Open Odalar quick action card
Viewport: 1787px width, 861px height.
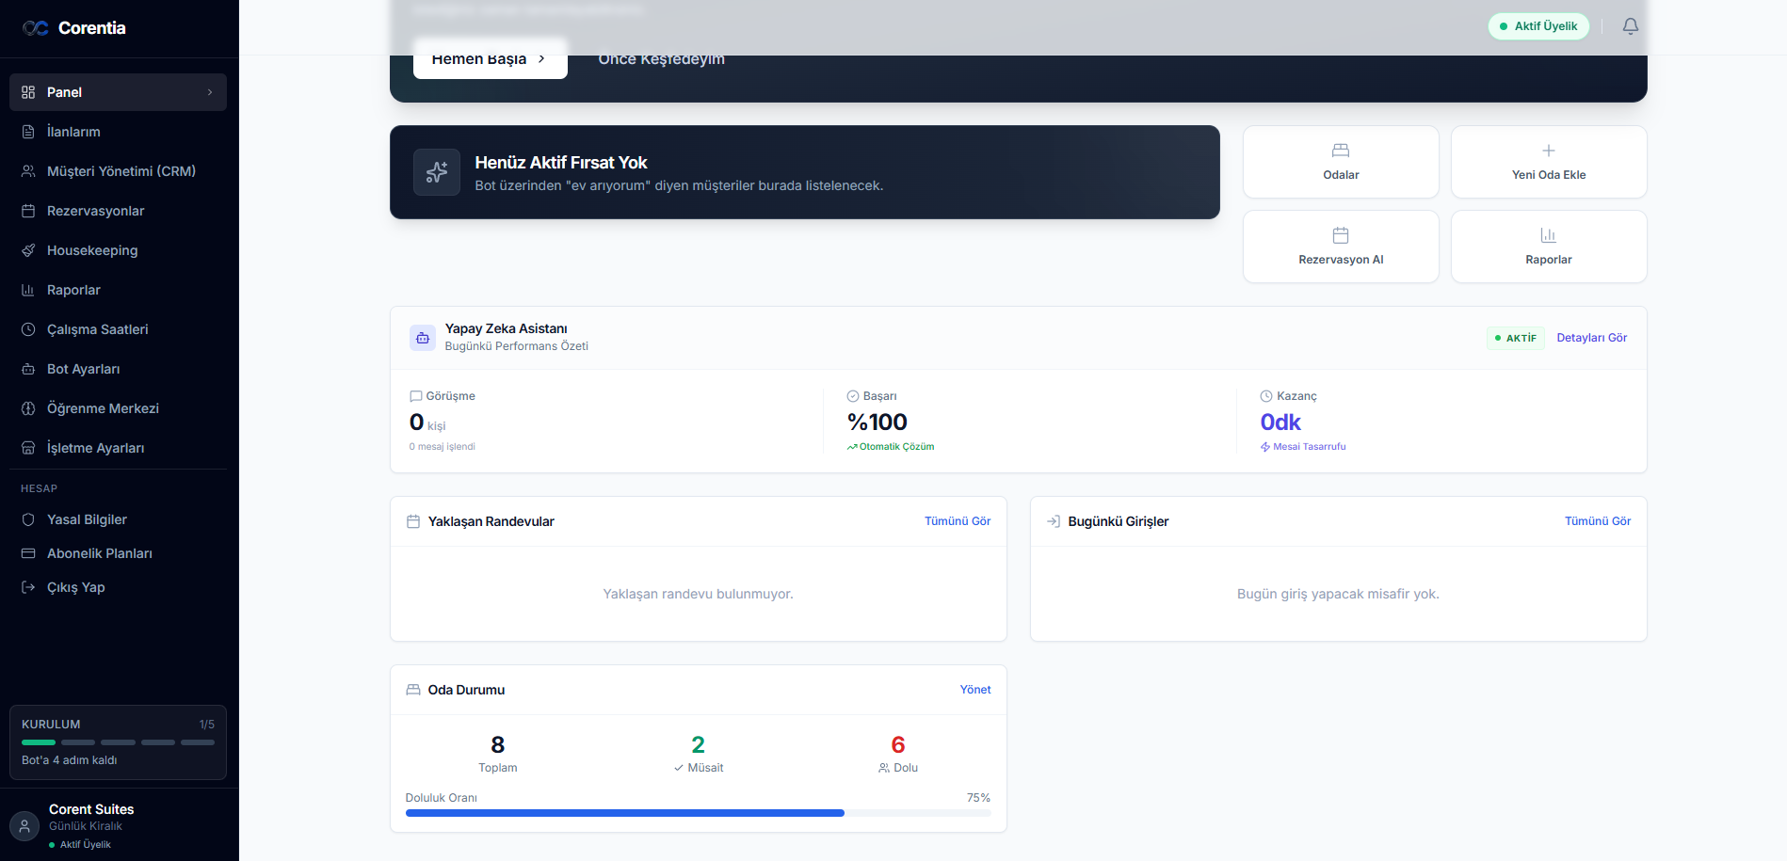tap(1340, 162)
